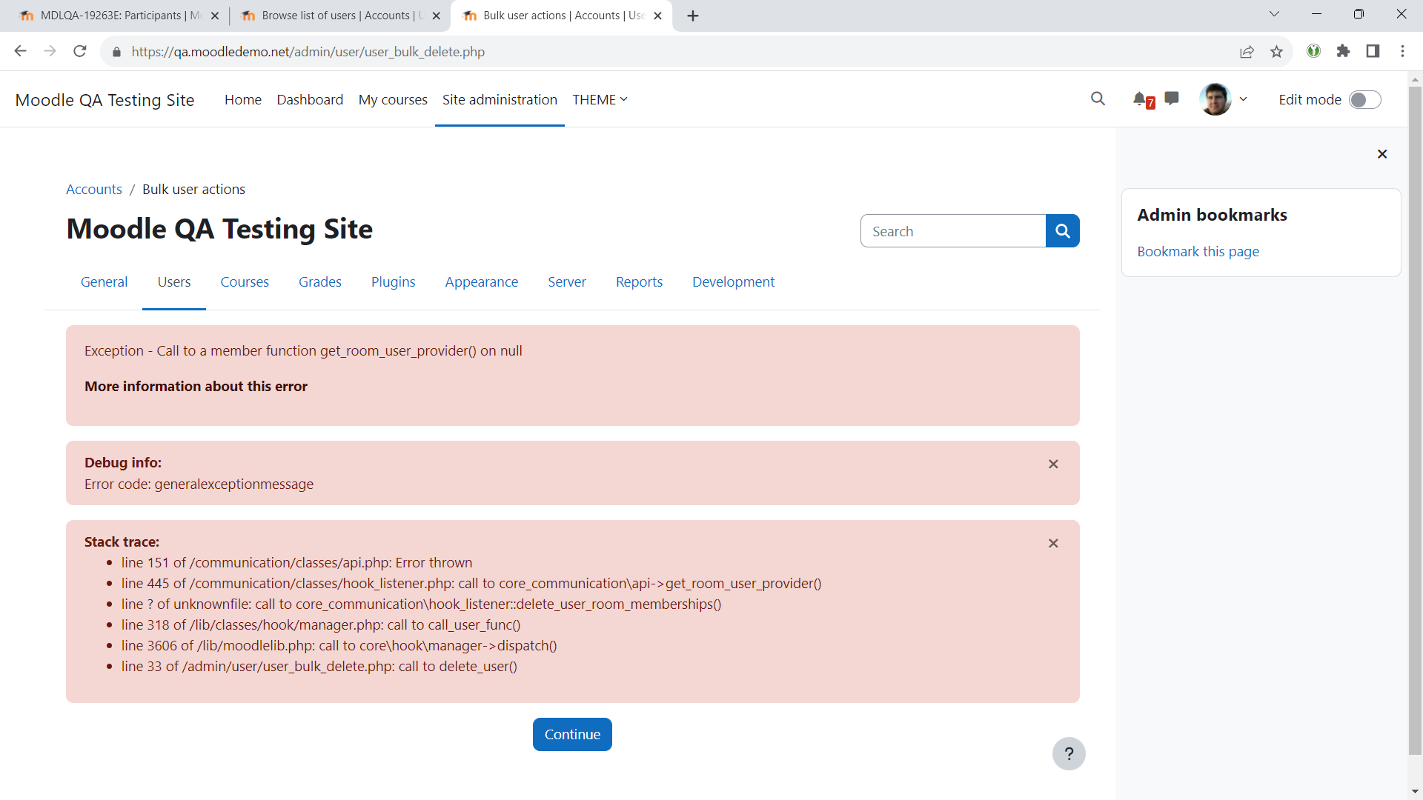Expand the user menu chevron
This screenshot has width=1423, height=800.
1243,99
